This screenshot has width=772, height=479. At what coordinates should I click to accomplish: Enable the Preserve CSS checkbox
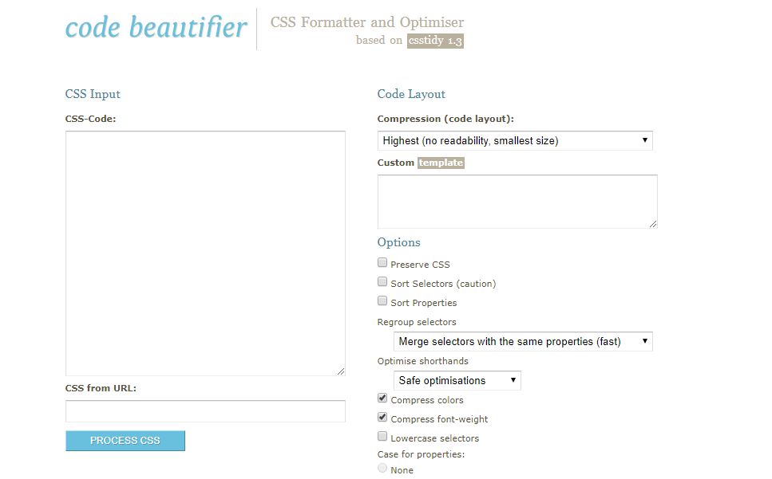pyautogui.click(x=382, y=263)
